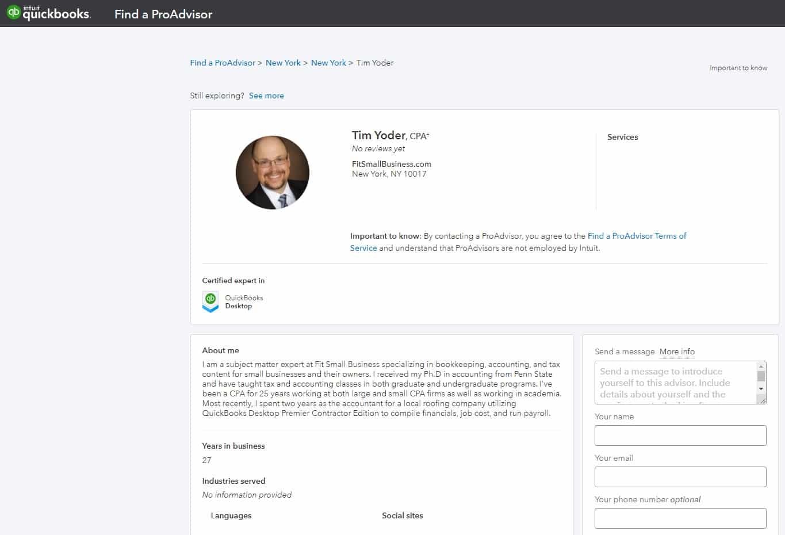Click the New York, NY 10017 address

(x=389, y=174)
